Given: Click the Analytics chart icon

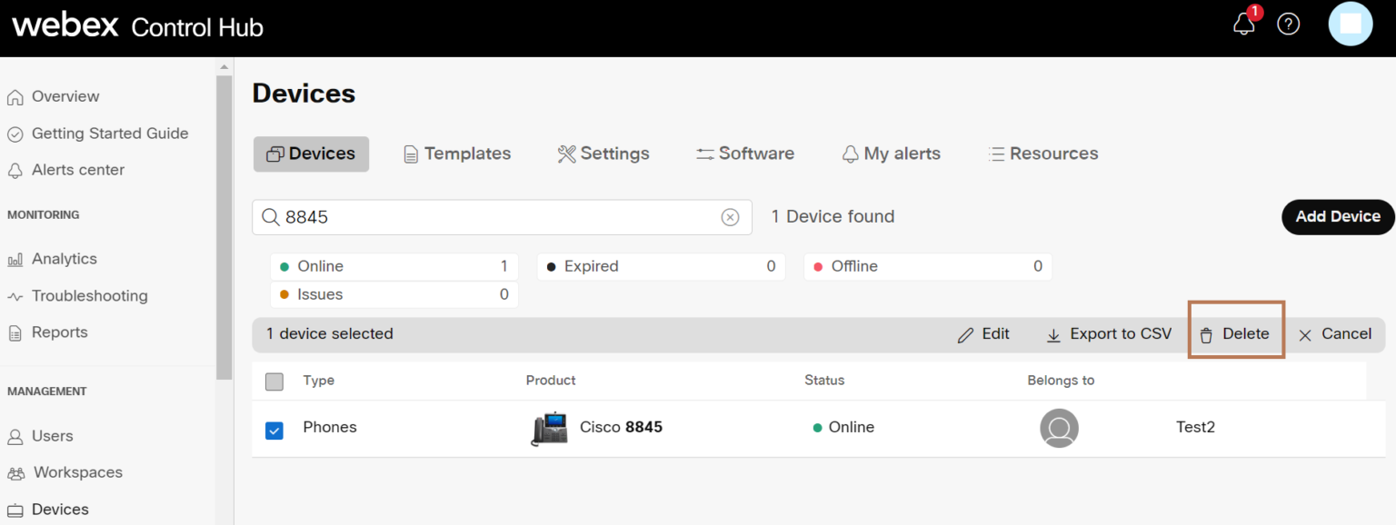Looking at the screenshot, I should [x=15, y=260].
